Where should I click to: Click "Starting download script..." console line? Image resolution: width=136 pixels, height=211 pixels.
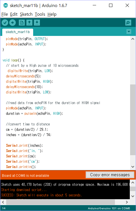coord(24,190)
